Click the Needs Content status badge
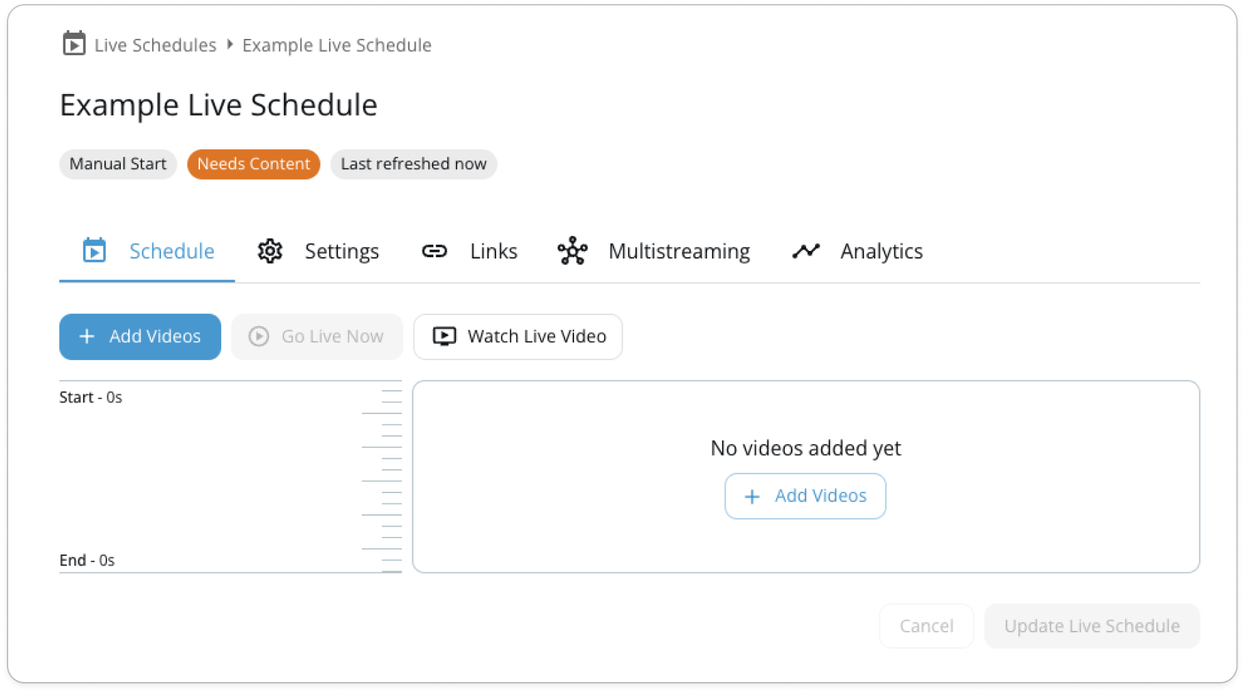1245x693 pixels. coord(254,164)
